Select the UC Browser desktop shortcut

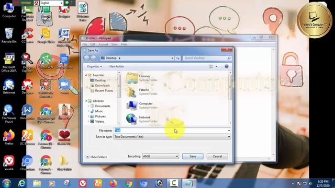click(27, 137)
